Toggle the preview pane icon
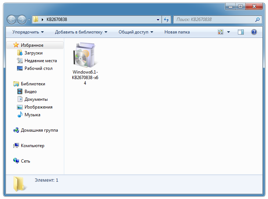The width and height of the screenshot is (268, 199). coord(241,32)
